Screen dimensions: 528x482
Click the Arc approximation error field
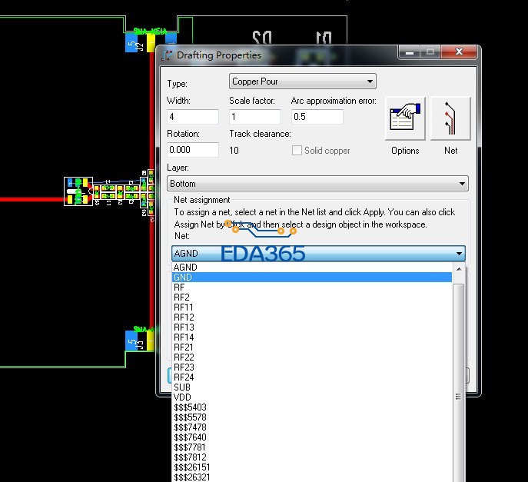317,117
